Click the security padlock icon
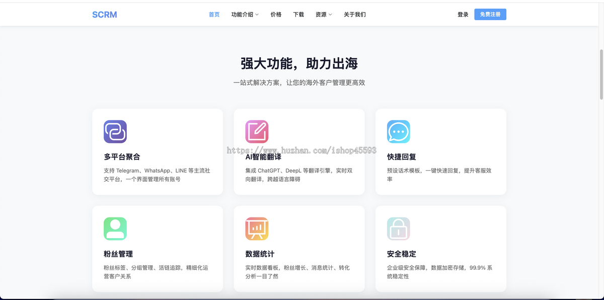 click(399, 229)
